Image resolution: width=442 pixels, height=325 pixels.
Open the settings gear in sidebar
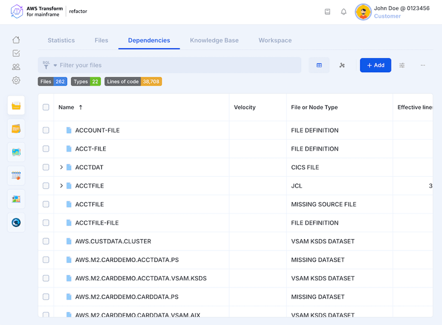pyautogui.click(x=16, y=80)
